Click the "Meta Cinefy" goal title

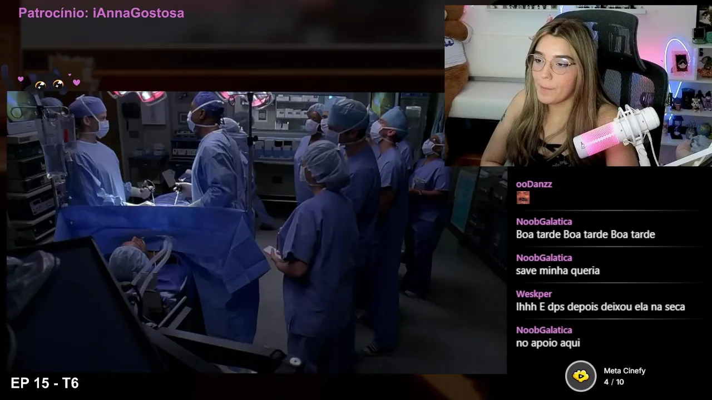point(625,371)
